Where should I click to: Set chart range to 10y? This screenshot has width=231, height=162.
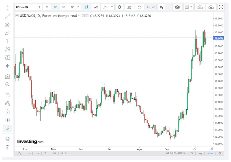[x=19, y=153]
